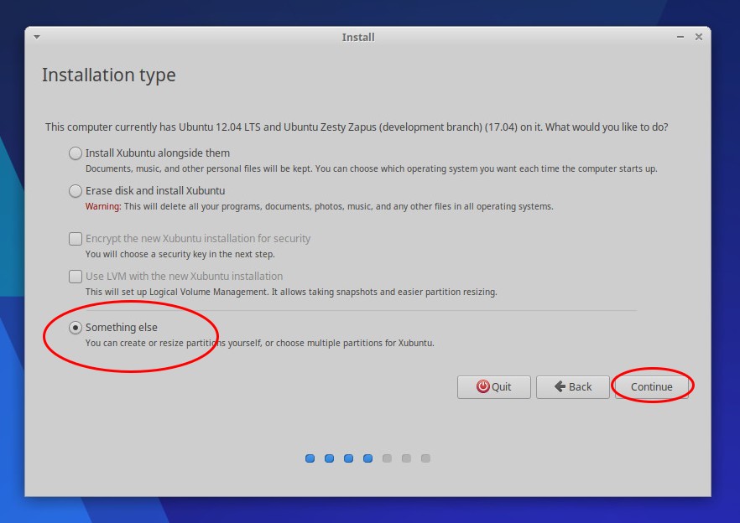Screen dimensions: 740x523
Task: Minimize the Install window
Action: (680, 37)
